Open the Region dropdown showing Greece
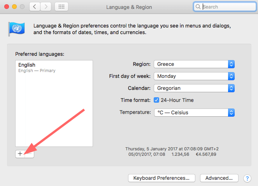258x186 pixels. click(x=194, y=64)
